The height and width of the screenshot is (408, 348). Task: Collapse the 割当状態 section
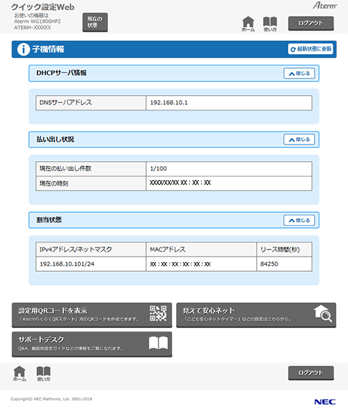point(299,220)
